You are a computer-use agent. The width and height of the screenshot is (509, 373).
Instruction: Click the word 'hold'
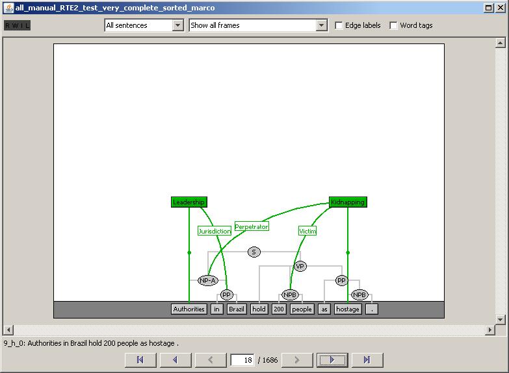259,309
